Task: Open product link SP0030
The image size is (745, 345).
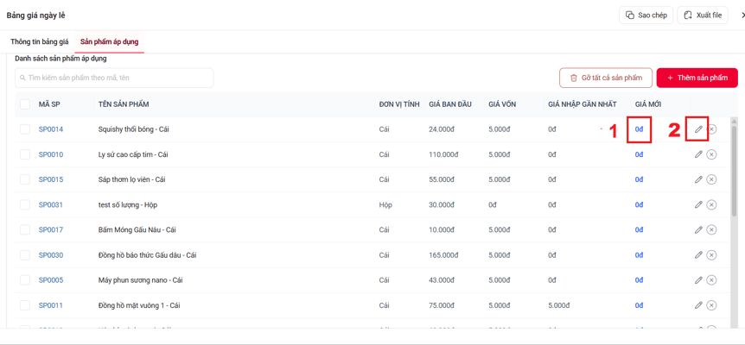Action: click(x=51, y=255)
